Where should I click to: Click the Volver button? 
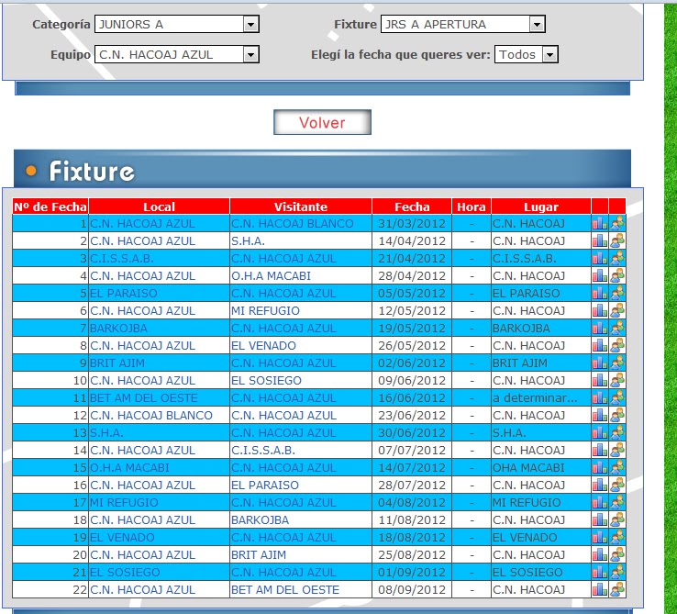(x=322, y=122)
